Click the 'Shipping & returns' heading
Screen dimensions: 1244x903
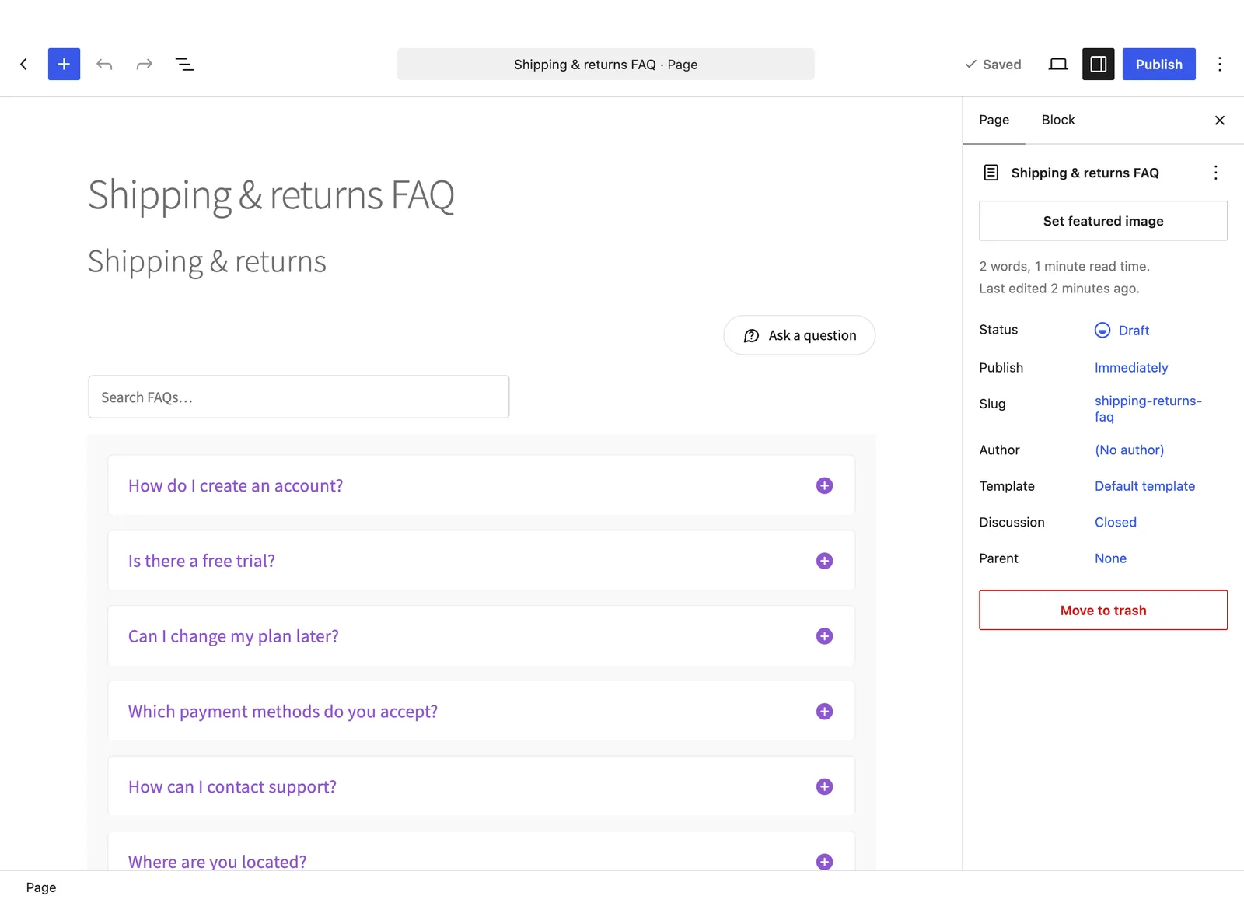click(x=207, y=262)
